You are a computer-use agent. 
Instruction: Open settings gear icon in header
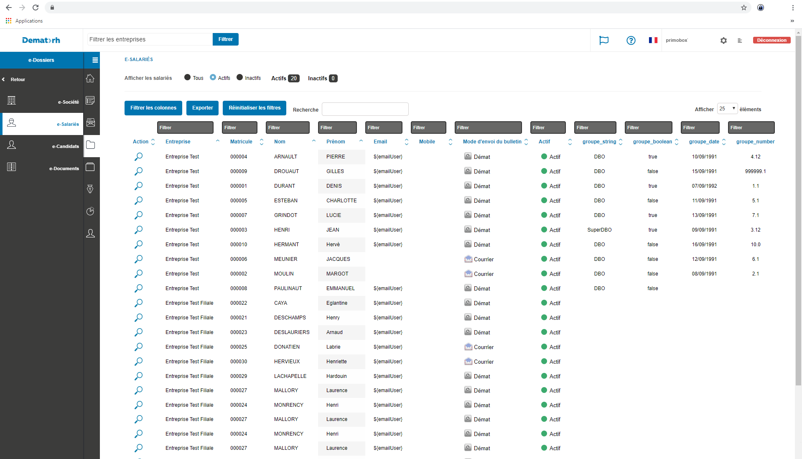click(723, 41)
